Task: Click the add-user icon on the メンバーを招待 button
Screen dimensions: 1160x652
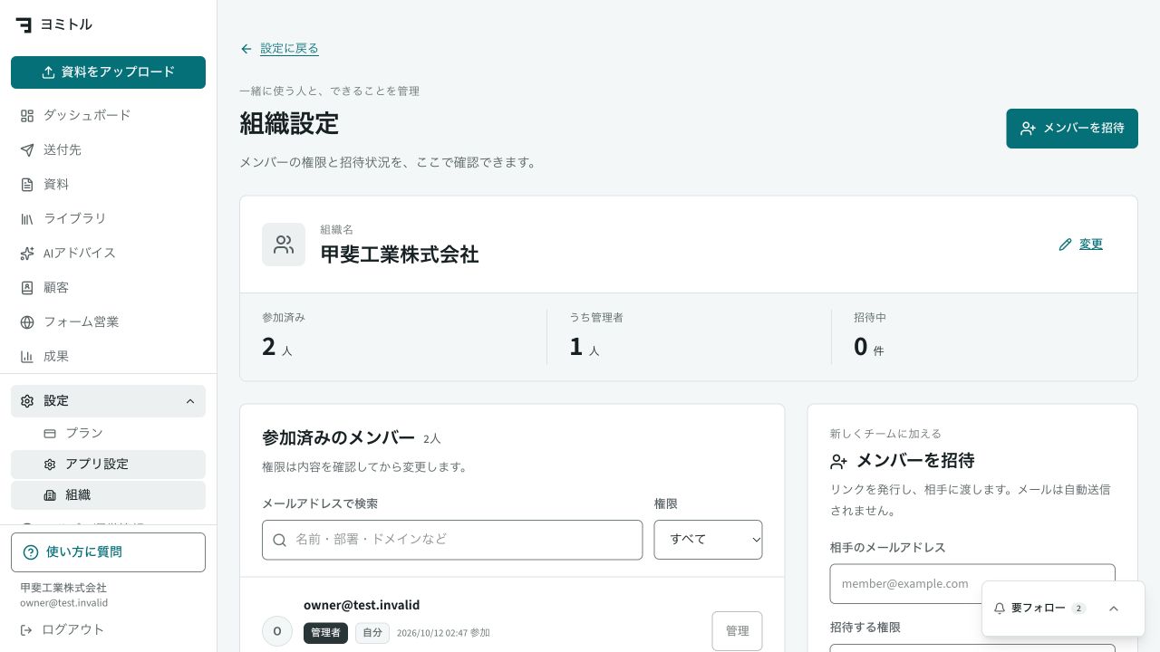Action: 1028,129
